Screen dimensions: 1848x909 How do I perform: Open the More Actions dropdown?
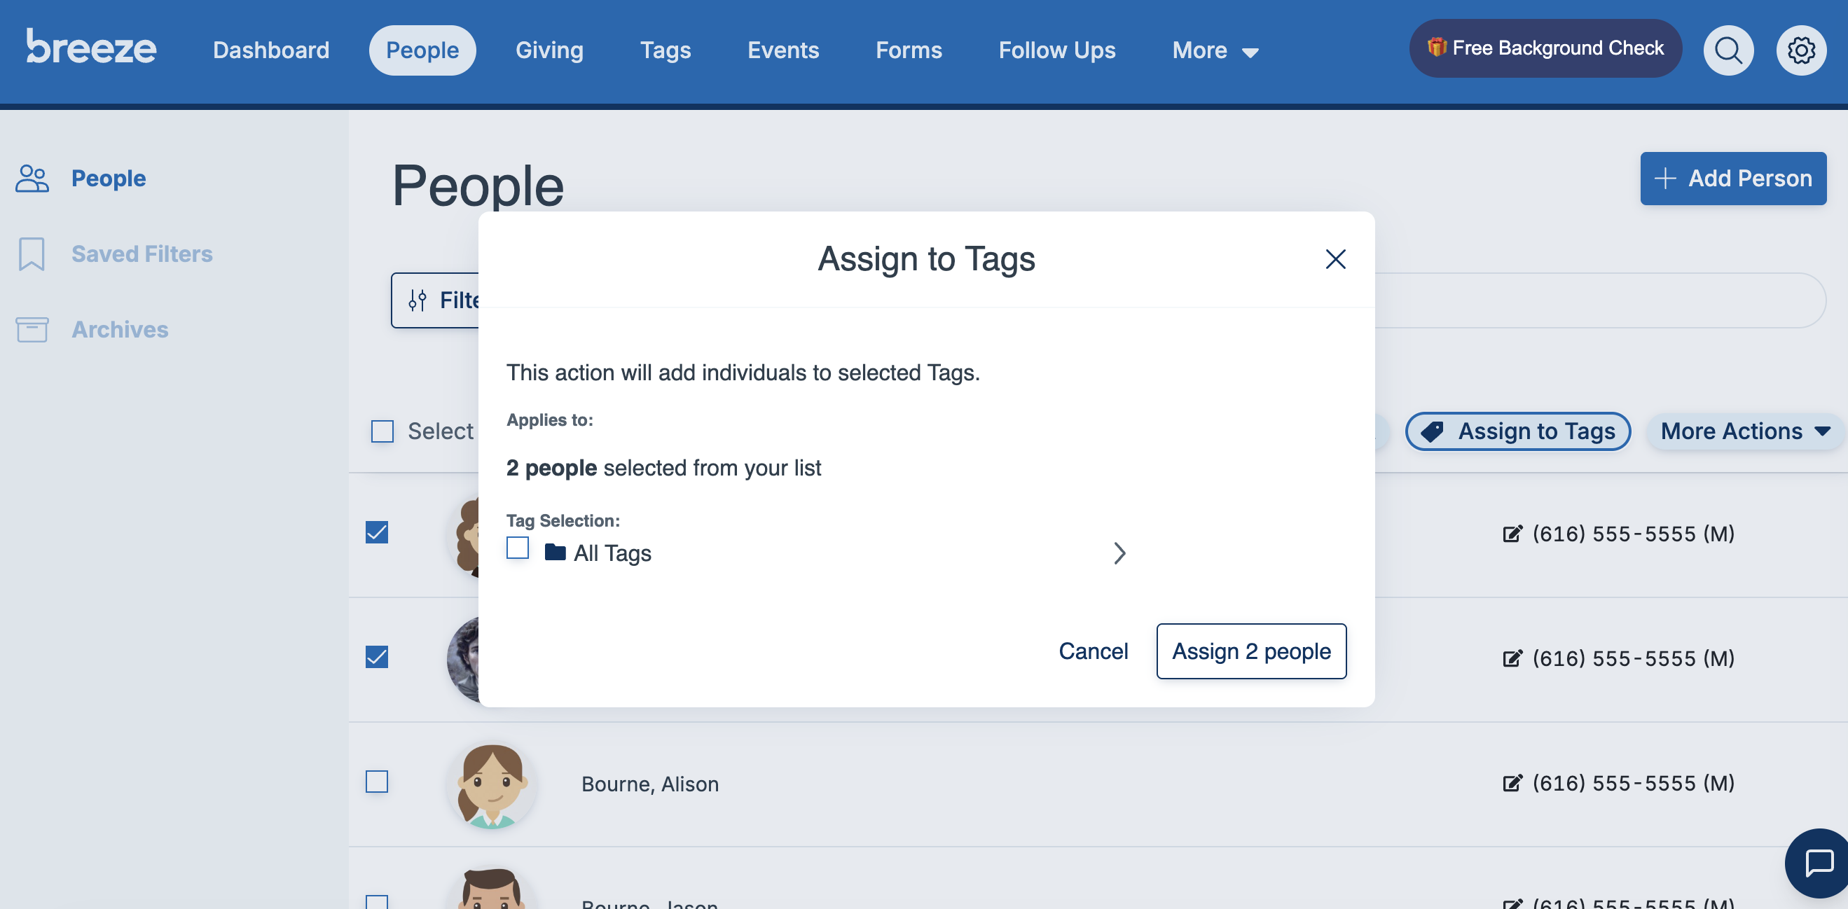pos(1745,431)
